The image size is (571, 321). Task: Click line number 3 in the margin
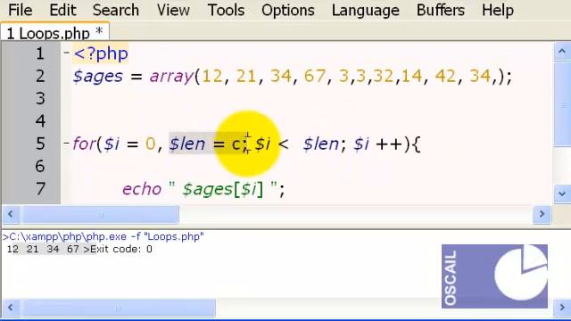tap(40, 99)
